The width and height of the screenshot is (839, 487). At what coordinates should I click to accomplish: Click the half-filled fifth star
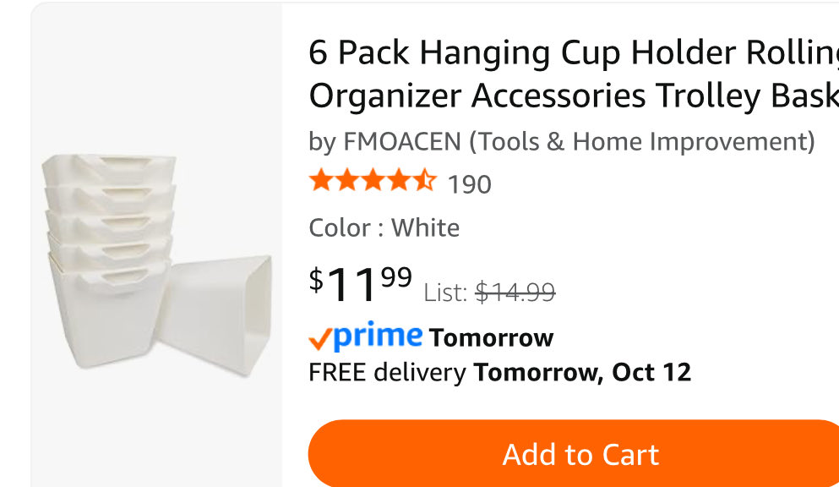[x=424, y=180]
